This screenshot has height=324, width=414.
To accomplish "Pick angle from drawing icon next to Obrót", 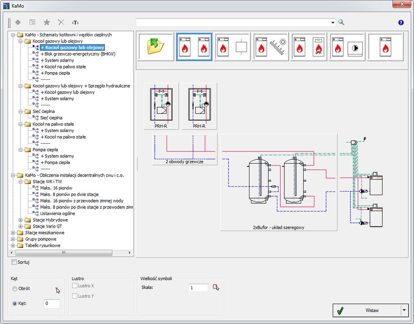I will point(57,290).
